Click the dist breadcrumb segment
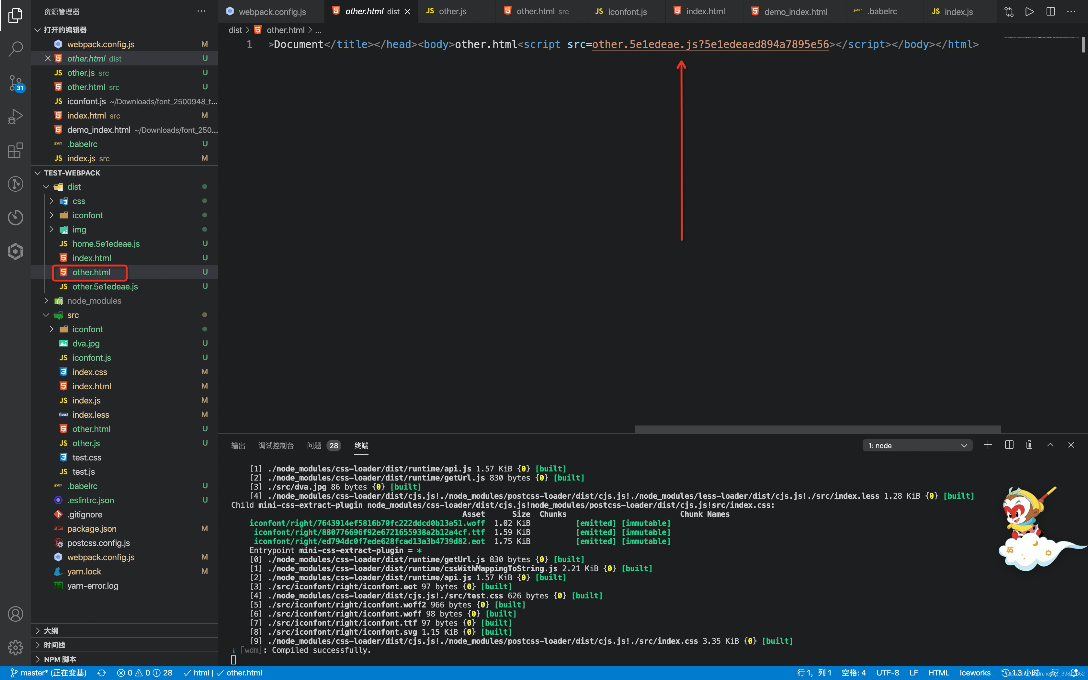The height and width of the screenshot is (680, 1088). click(235, 30)
